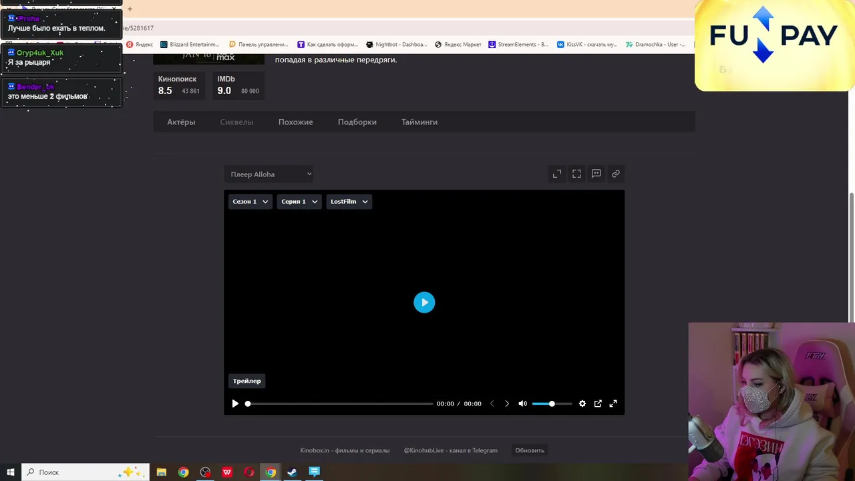Copy link via chain icon
Viewport: 855px width, 481px height.
[616, 174]
